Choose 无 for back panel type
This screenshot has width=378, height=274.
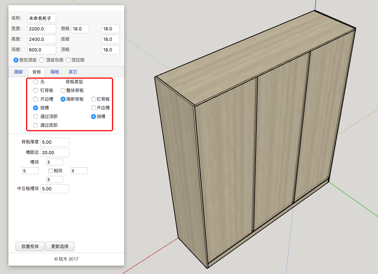[36, 82]
